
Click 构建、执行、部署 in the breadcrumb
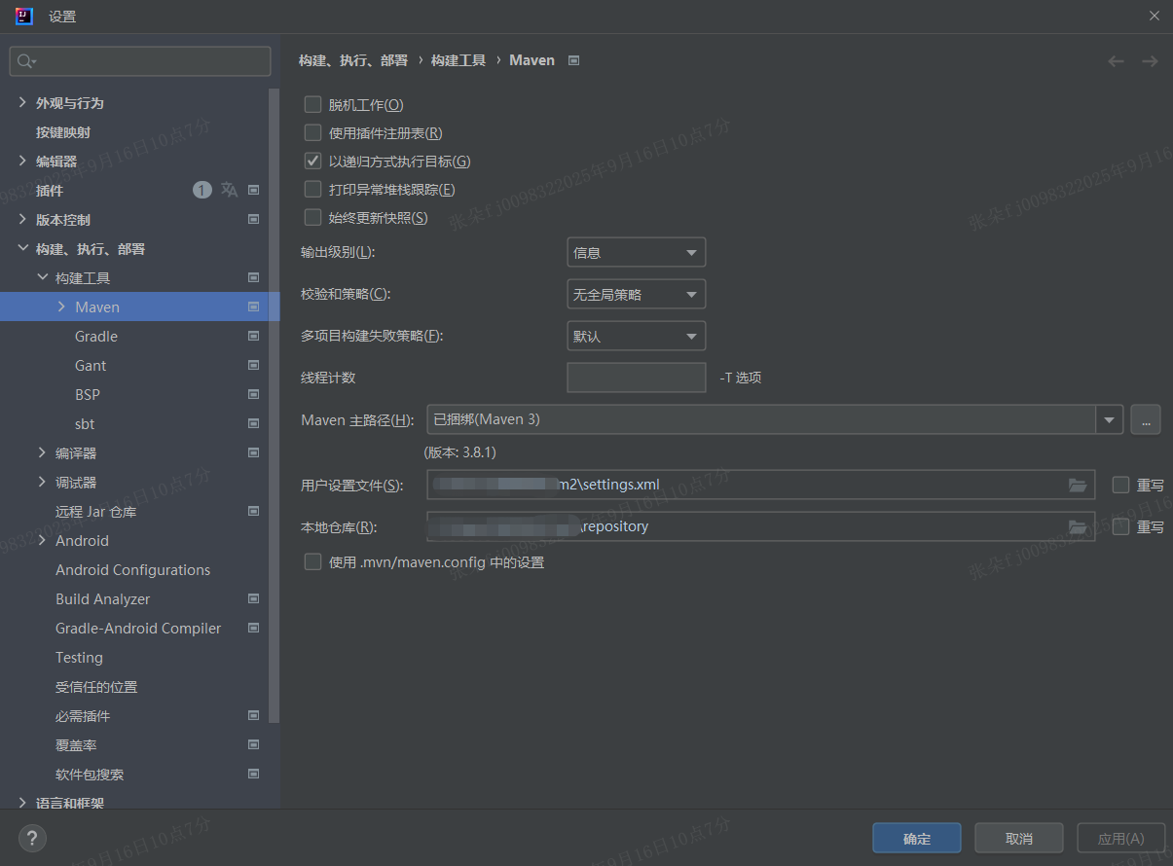tap(353, 60)
